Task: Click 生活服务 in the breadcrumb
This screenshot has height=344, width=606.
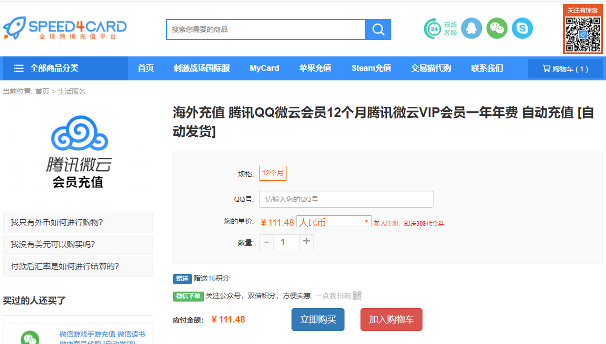Action: click(71, 91)
